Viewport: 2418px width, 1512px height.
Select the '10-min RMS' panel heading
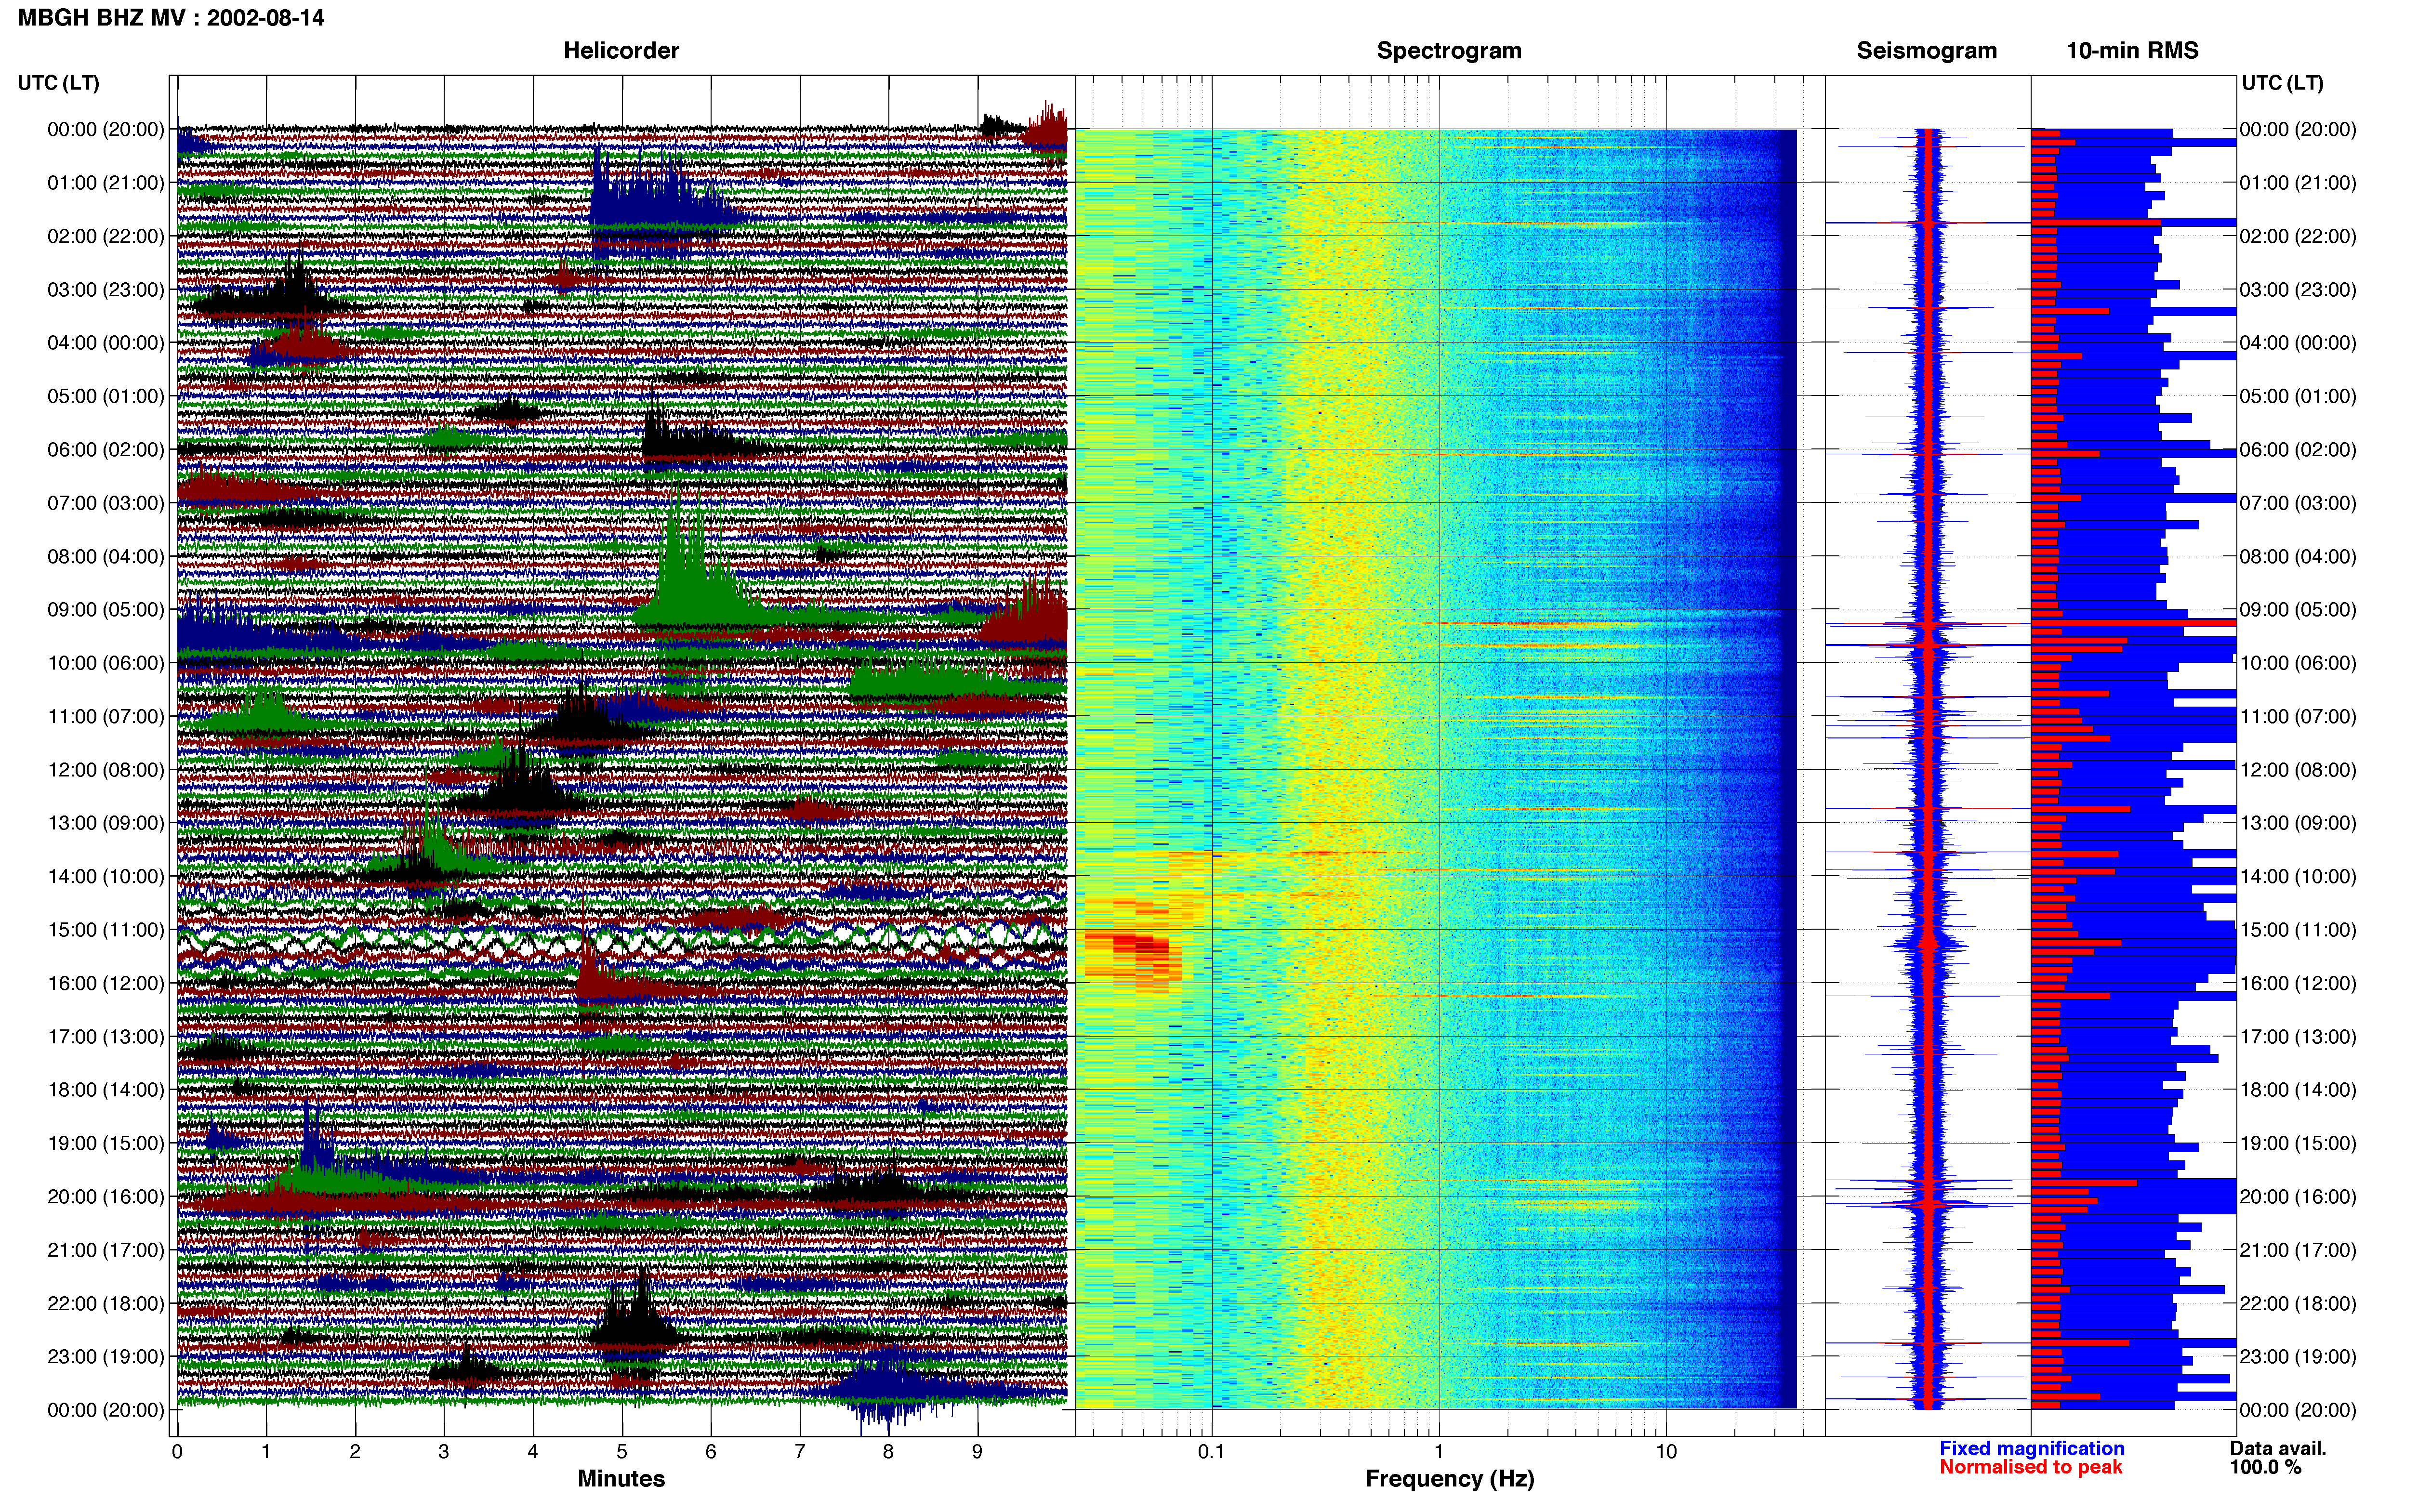coord(2132,51)
